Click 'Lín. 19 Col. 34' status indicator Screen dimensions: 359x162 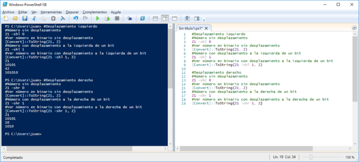(285, 157)
